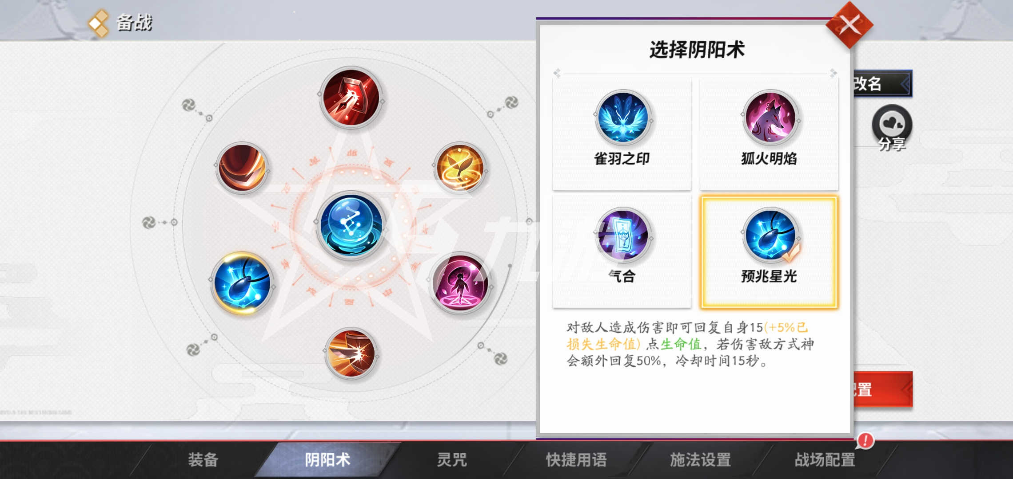Select the golden sprout skill icon
This screenshot has width=1013, height=479.
460,168
